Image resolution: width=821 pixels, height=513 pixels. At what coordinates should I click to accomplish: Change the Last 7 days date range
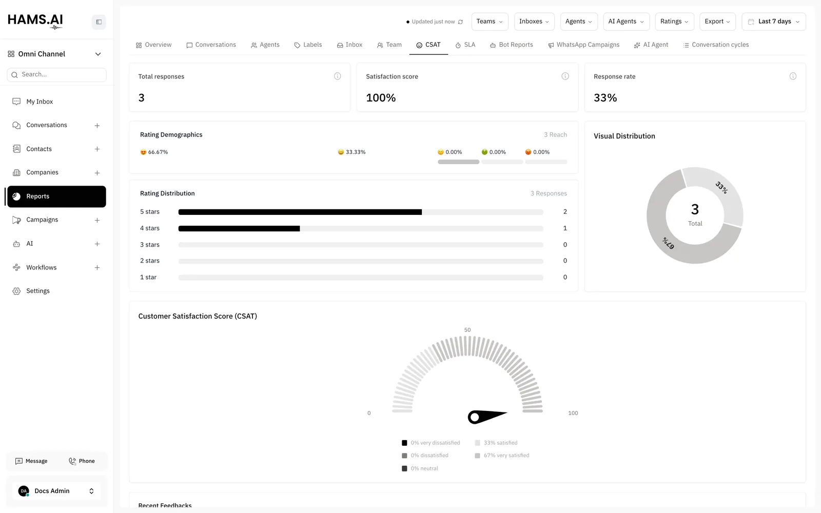(774, 22)
